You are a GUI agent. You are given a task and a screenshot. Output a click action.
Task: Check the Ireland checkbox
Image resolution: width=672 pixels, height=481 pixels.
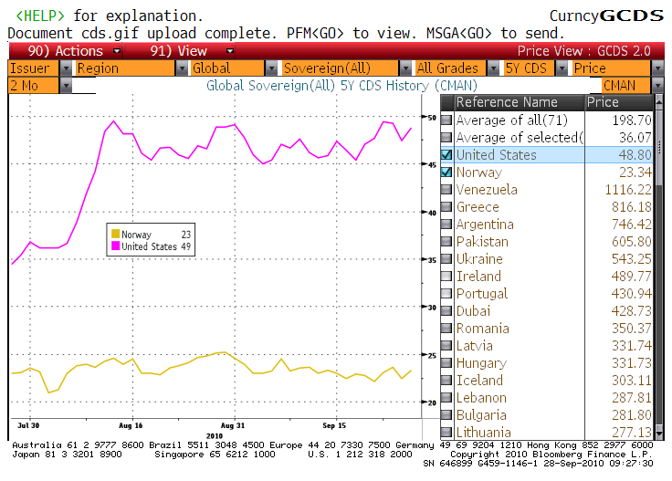coord(446,277)
